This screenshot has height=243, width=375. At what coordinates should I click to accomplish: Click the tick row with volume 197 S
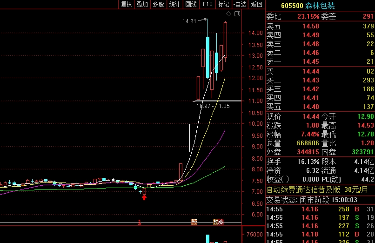[x=320, y=218]
